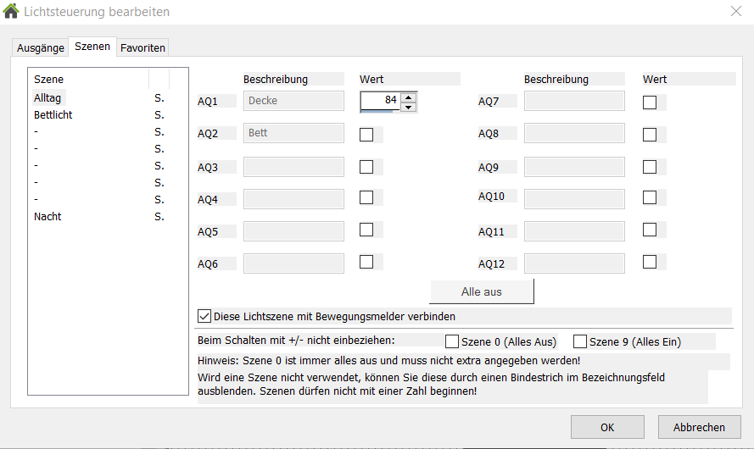Choose the Nacht scene entry
Image resolution: width=754 pixels, height=449 pixels.
click(x=47, y=216)
